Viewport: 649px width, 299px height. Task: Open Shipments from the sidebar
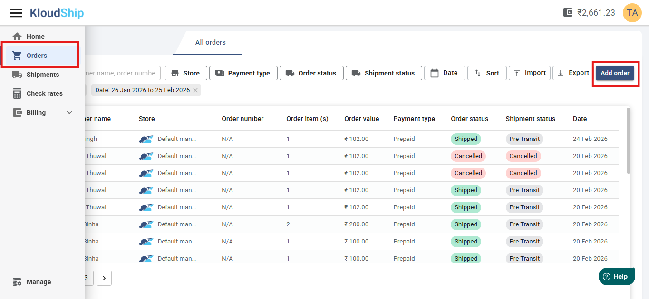tap(42, 75)
